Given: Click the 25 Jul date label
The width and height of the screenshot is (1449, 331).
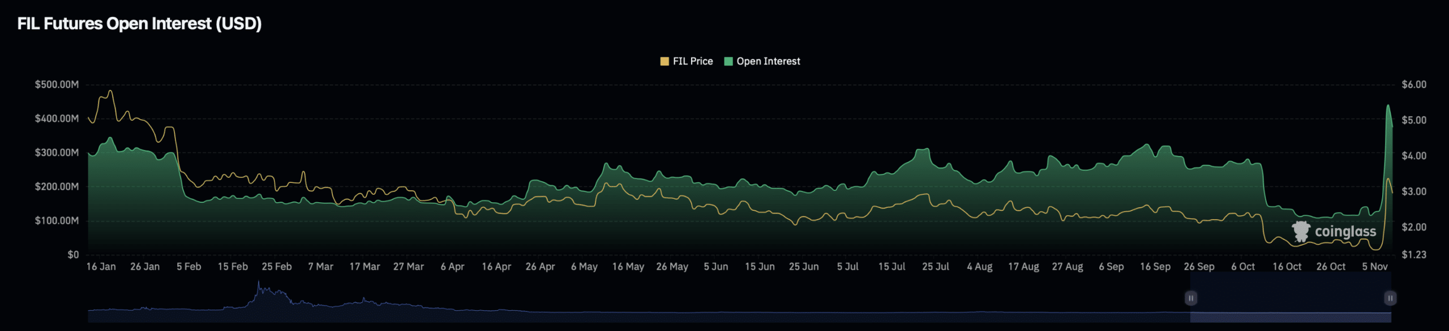Looking at the screenshot, I should [935, 267].
